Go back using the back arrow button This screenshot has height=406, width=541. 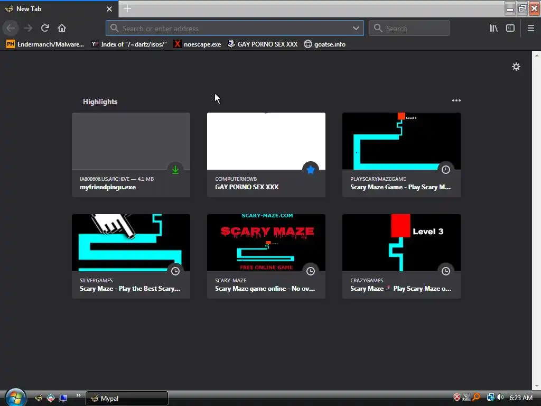[x=11, y=28]
